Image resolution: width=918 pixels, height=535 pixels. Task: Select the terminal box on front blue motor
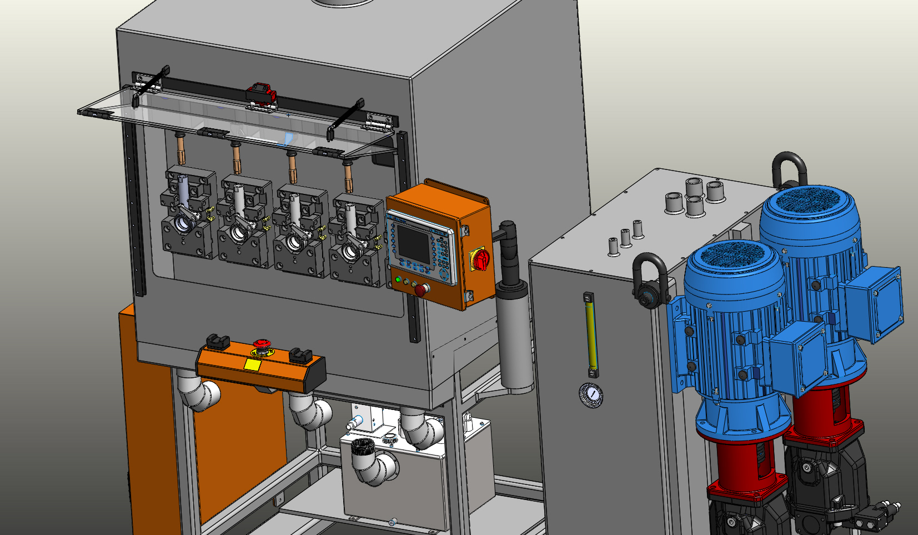click(x=799, y=358)
